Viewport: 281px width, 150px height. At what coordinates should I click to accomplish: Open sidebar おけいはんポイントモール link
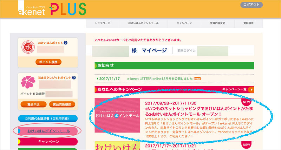tap(48, 131)
